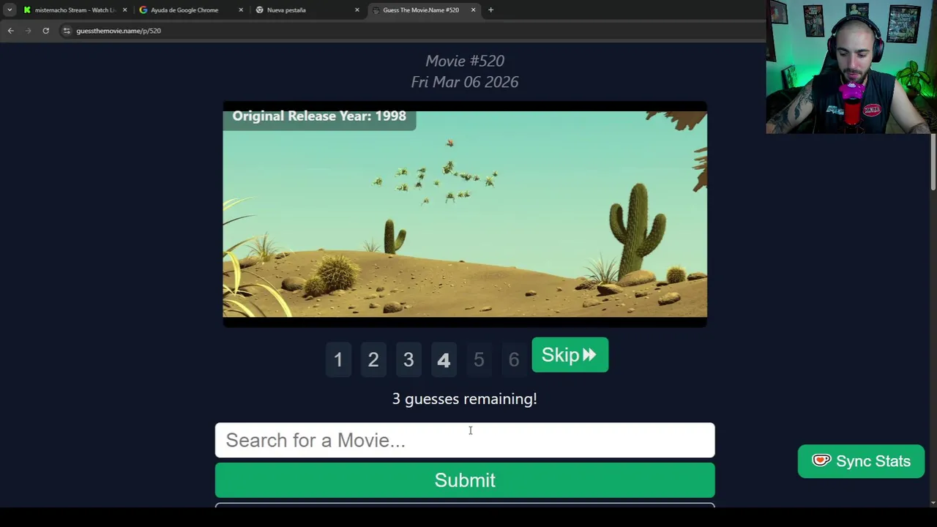Screen dimensions: 937x527
Task: Click the page vertical scrollbar
Action: point(933,162)
